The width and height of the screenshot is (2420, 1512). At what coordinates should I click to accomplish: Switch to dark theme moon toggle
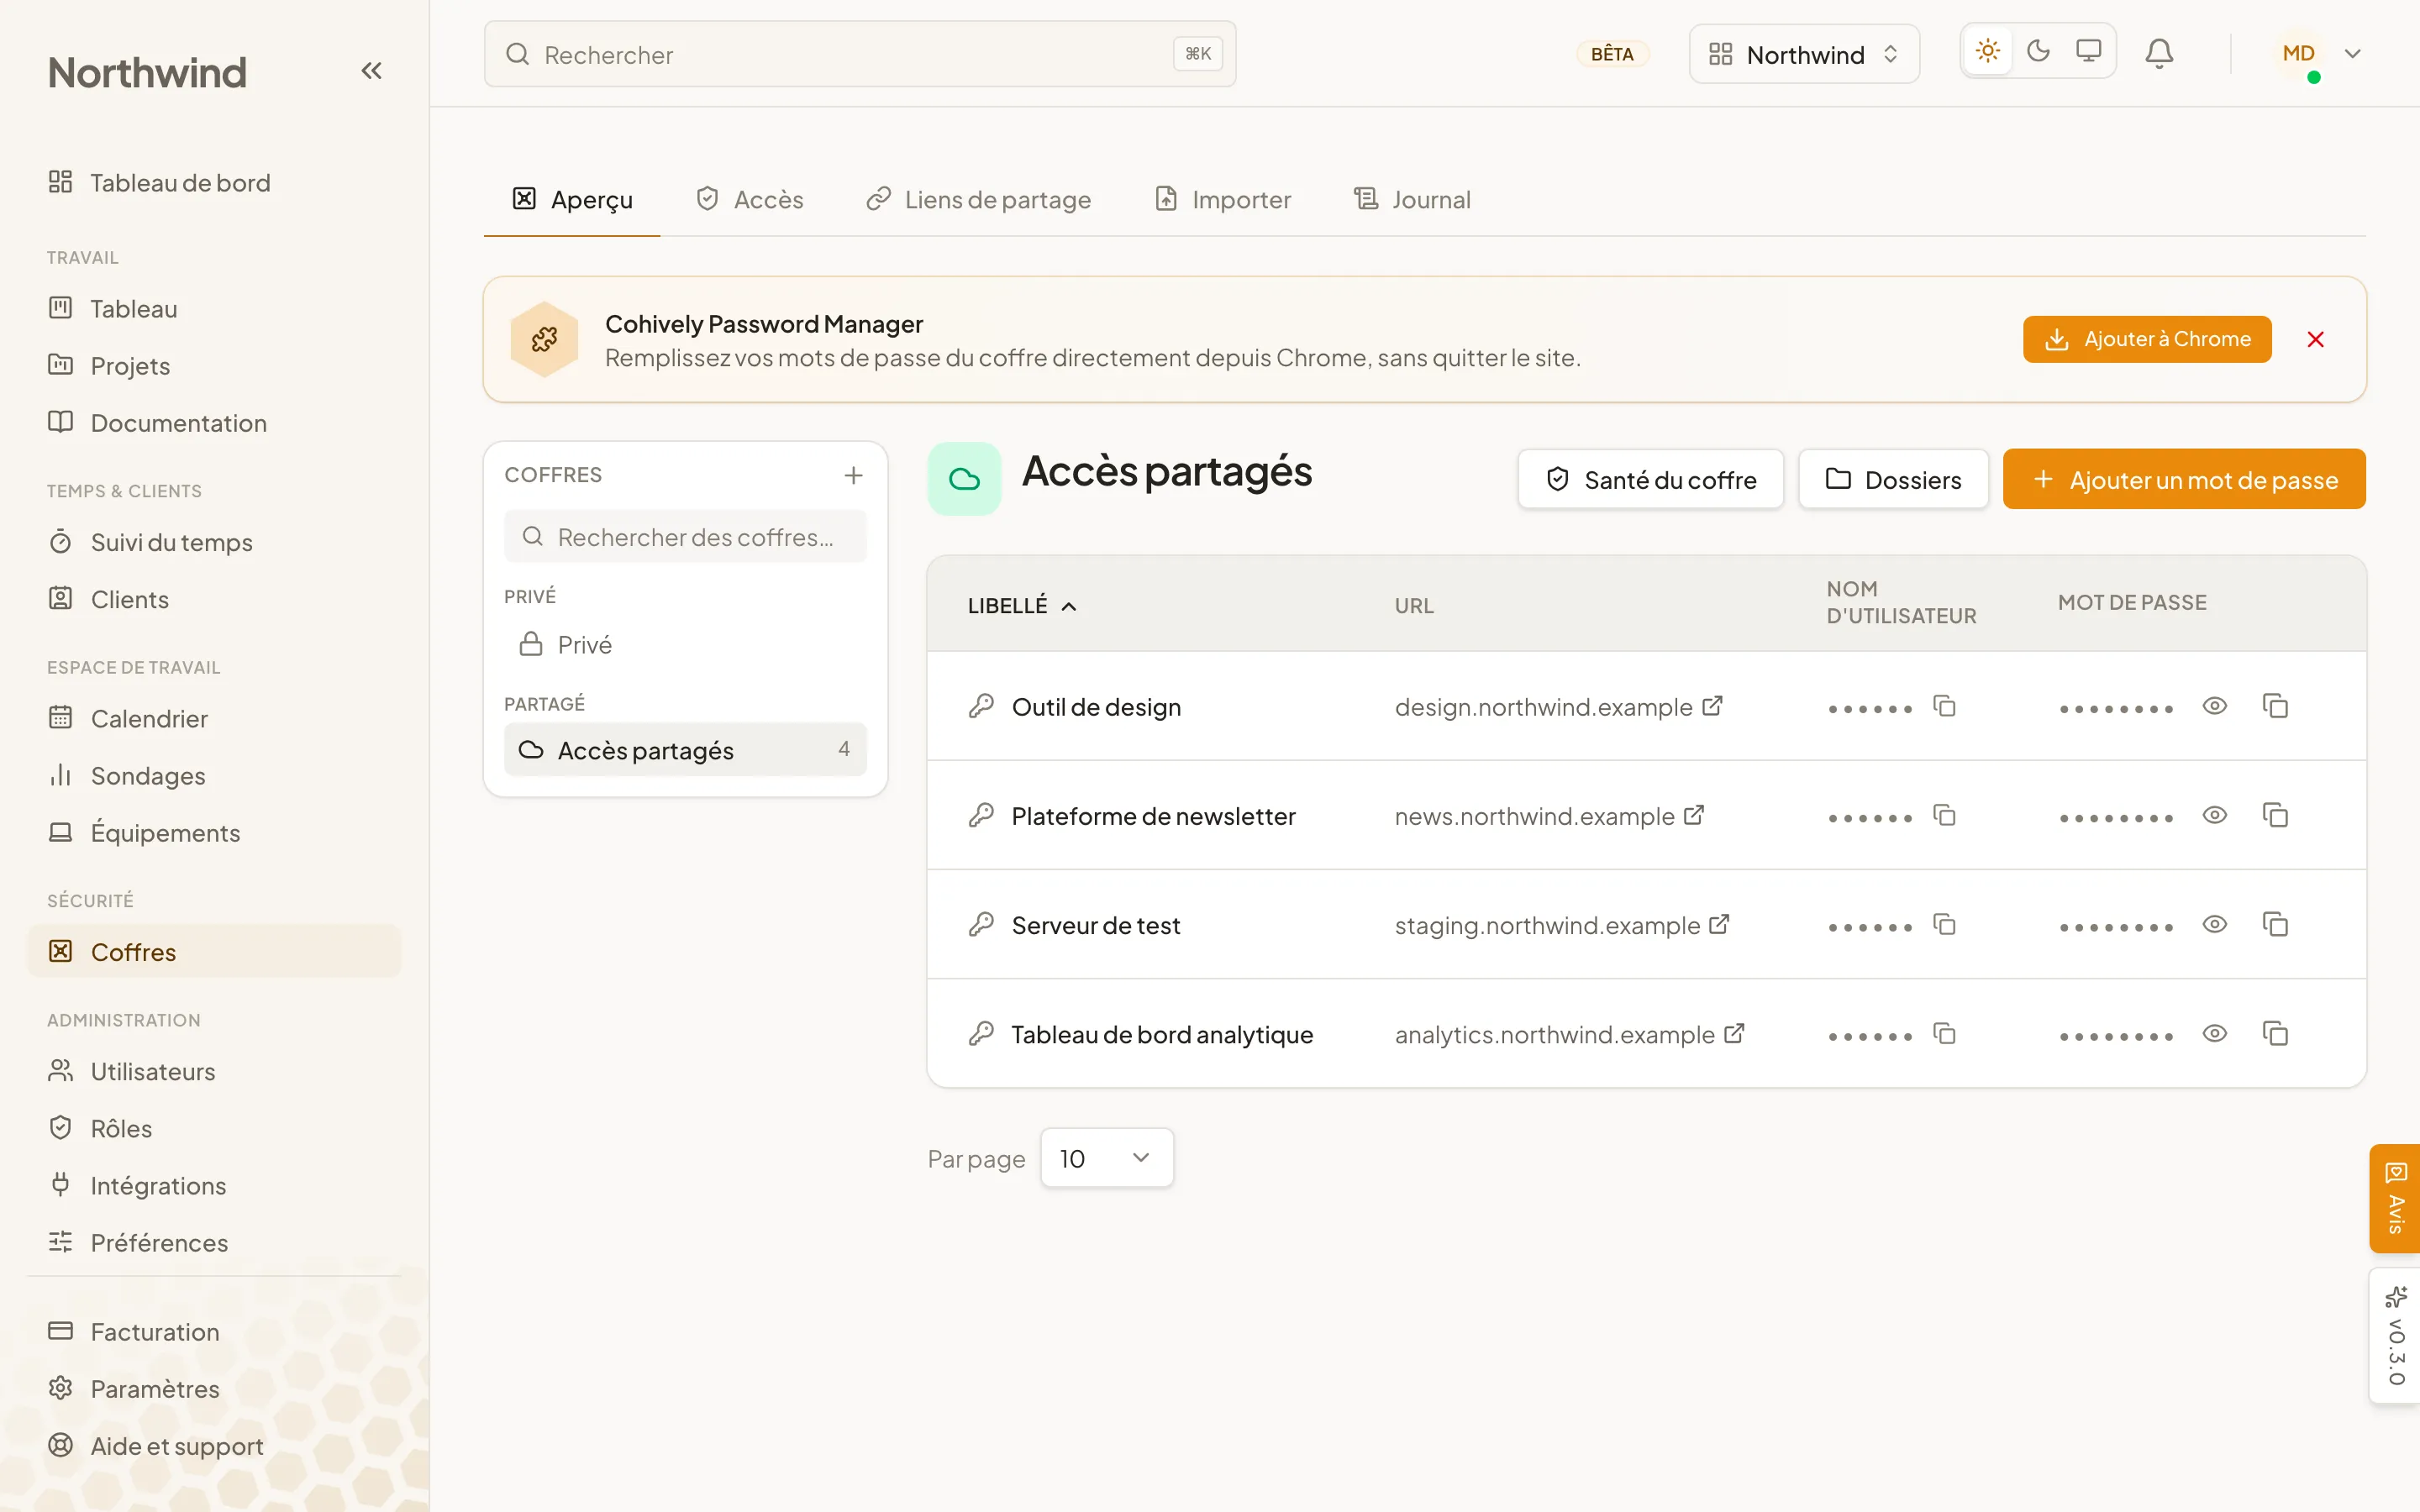coord(2038,51)
